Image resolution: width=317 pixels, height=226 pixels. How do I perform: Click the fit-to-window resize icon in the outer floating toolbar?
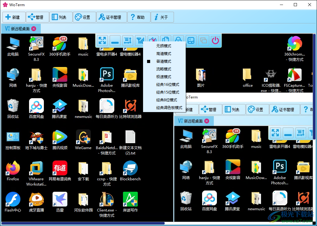pos(128,40)
